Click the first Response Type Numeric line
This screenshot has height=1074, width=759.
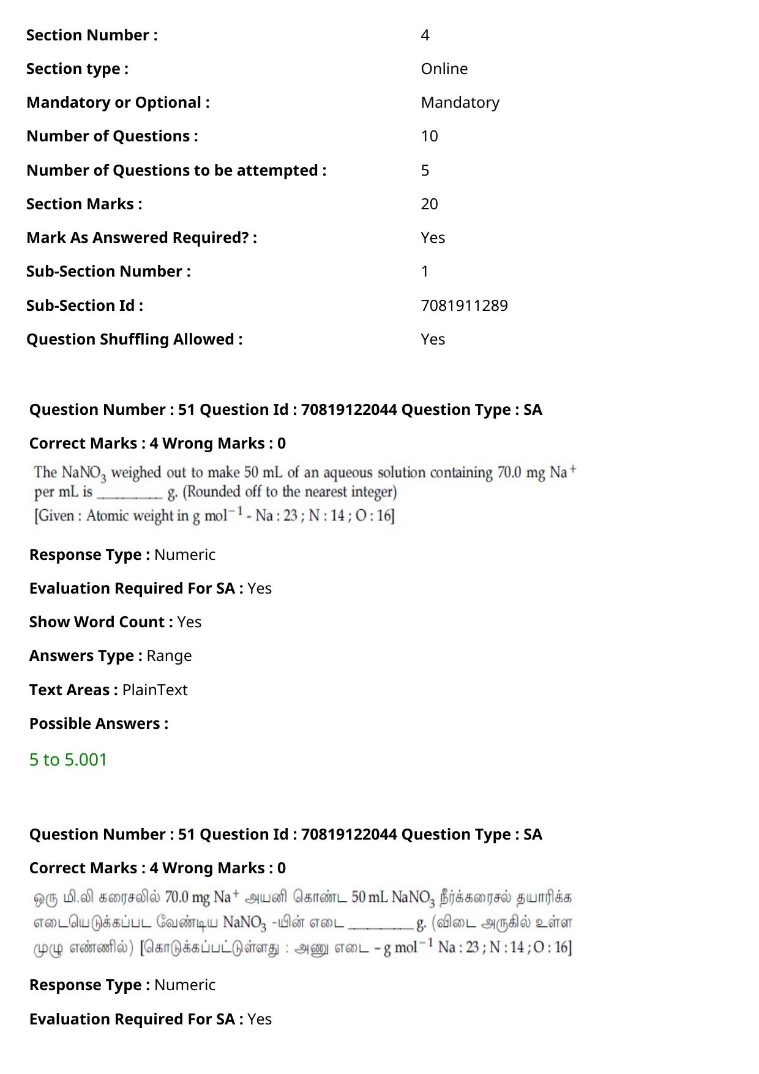122,554
